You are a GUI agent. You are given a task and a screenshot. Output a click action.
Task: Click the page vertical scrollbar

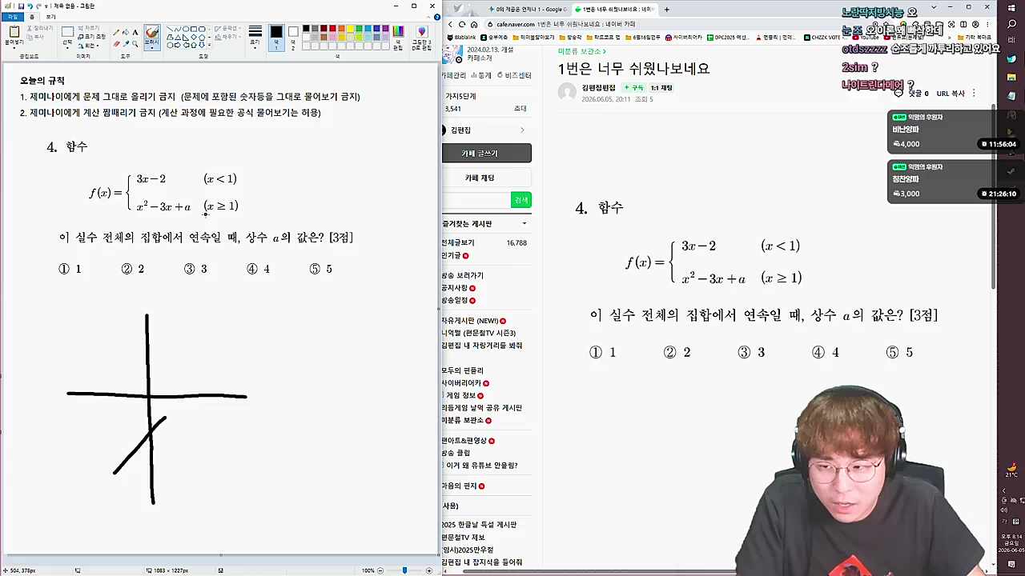pos(995,196)
